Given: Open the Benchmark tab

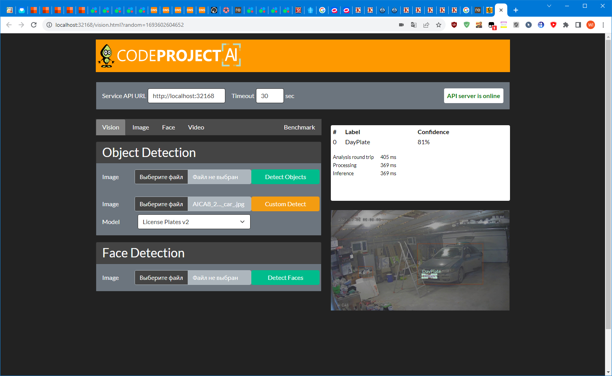Looking at the screenshot, I should [x=299, y=127].
